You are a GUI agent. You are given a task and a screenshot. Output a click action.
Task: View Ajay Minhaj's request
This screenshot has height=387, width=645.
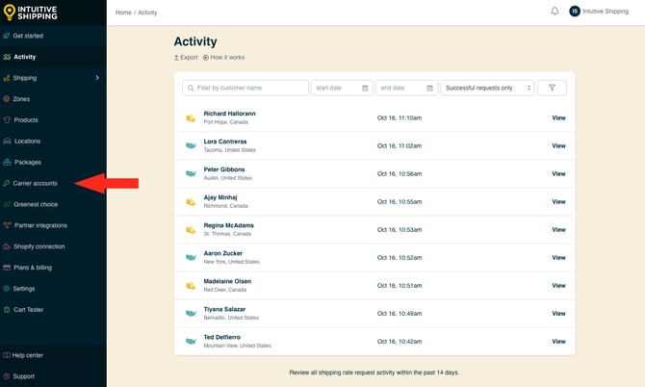pyautogui.click(x=558, y=201)
